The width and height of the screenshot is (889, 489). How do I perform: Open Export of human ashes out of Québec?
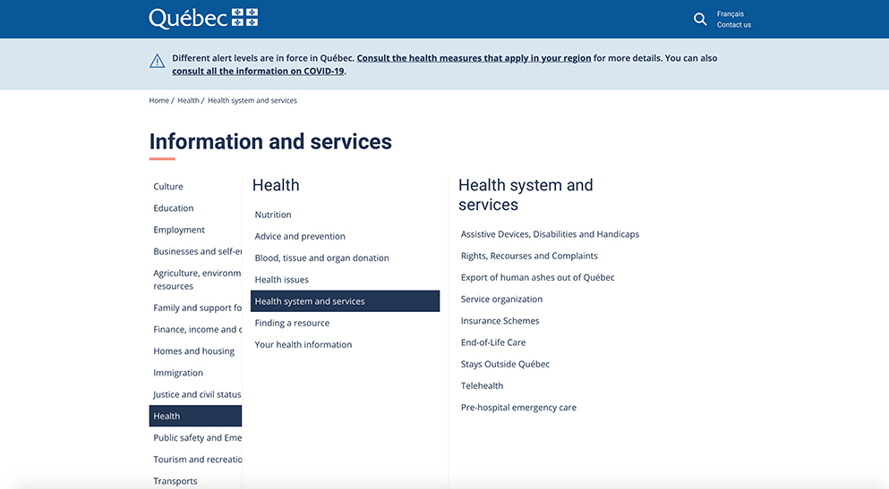point(537,277)
